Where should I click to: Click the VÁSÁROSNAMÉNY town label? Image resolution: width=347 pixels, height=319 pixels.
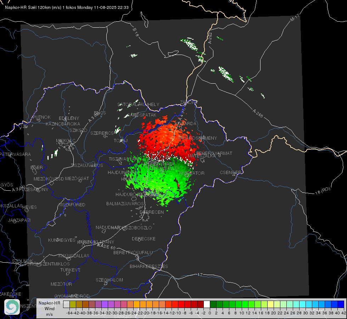coord(197,138)
